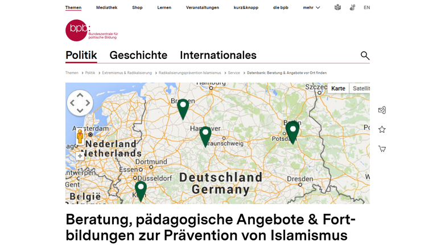Click 'Extremismus & Radikalisierung' breadcrumb
Viewport: 437px width, 245px height.
pyautogui.click(x=127, y=73)
